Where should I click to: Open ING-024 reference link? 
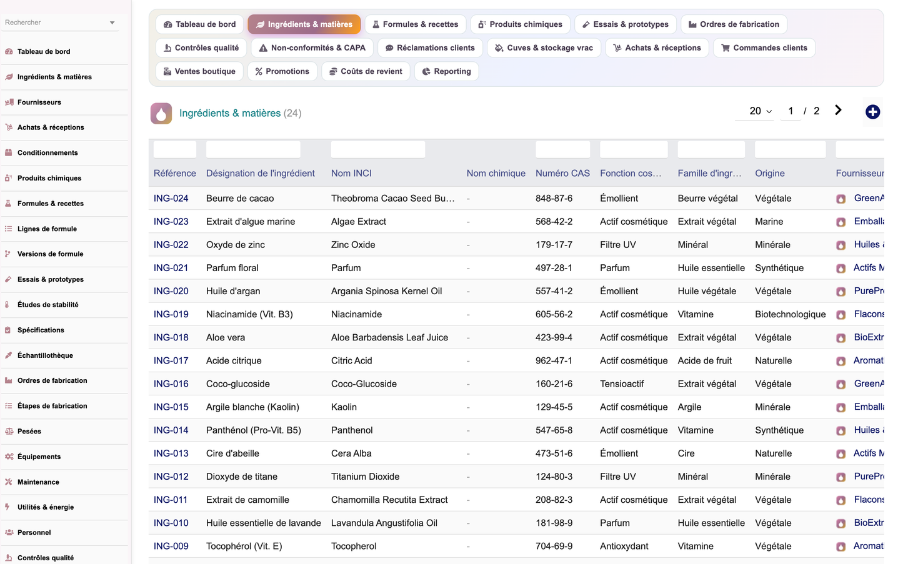pos(171,199)
